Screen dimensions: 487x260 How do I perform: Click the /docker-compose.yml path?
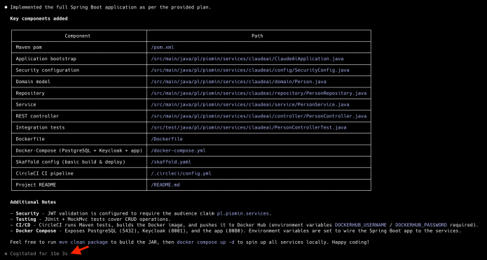[x=178, y=150]
